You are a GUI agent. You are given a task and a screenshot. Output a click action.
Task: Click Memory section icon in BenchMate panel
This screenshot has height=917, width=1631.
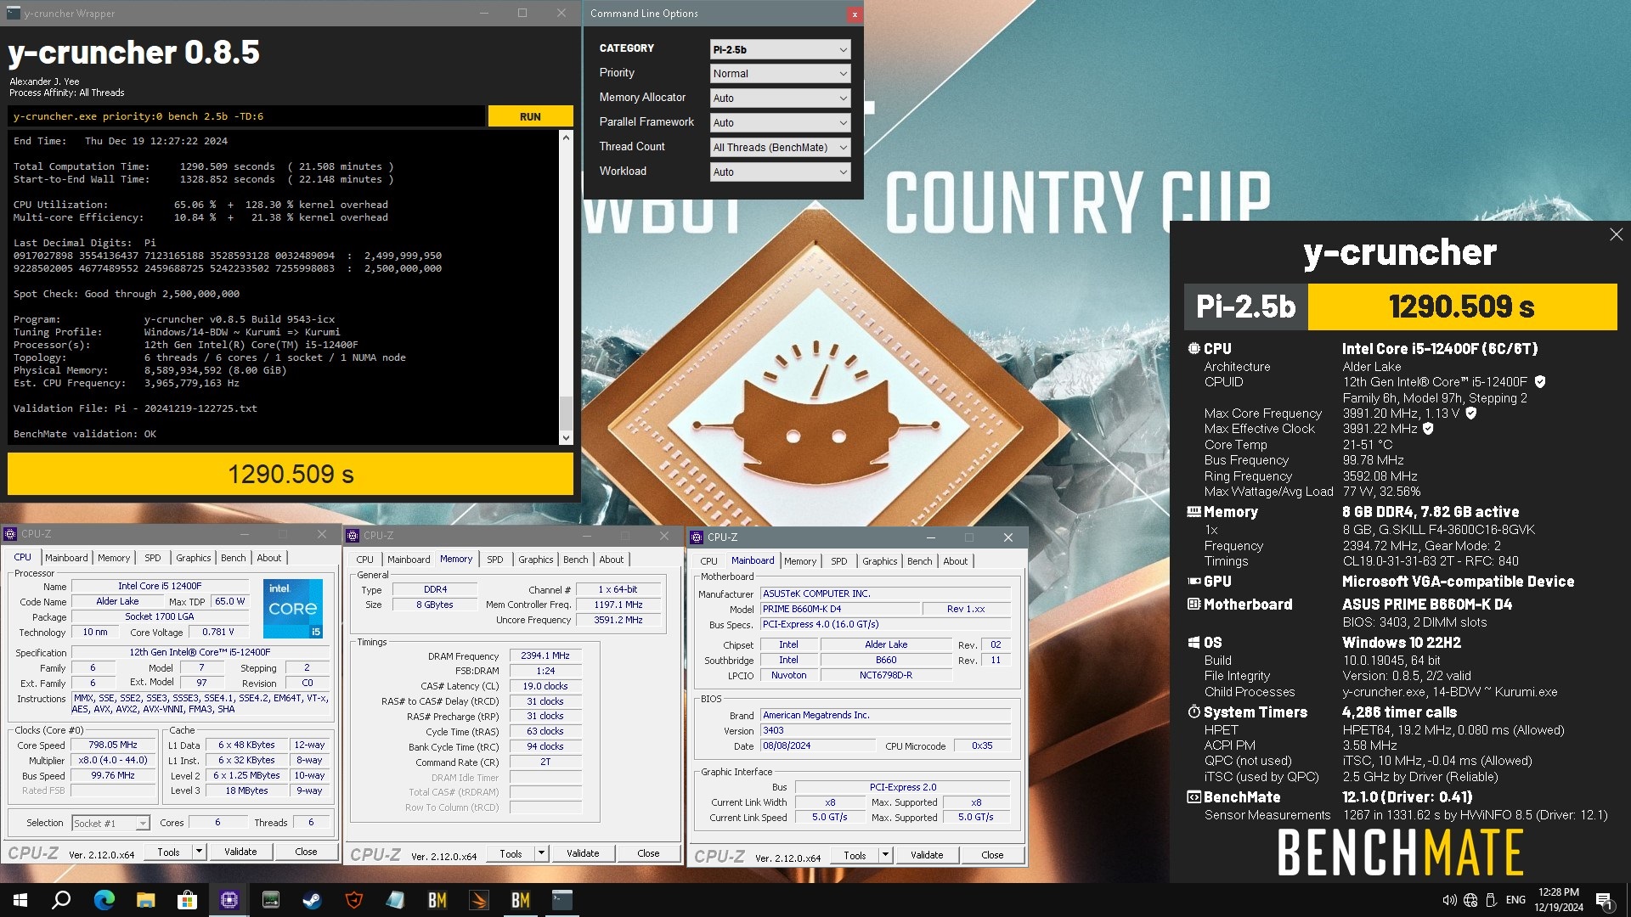(1194, 512)
